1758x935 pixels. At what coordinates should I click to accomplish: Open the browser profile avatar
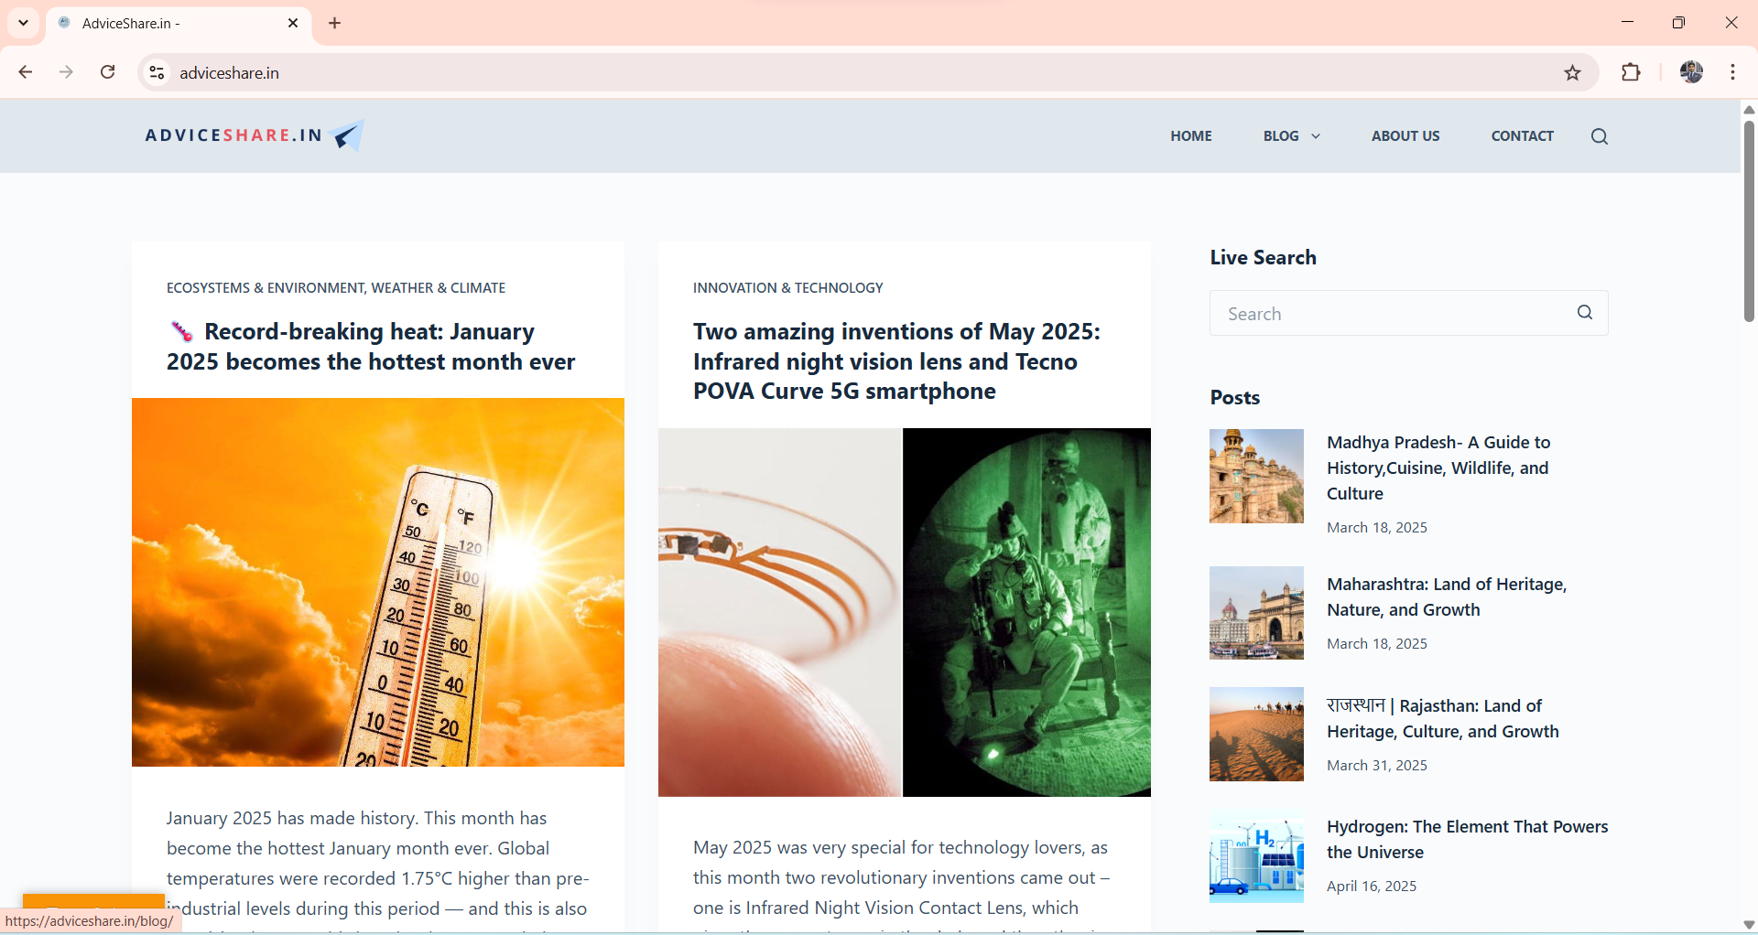tap(1691, 72)
